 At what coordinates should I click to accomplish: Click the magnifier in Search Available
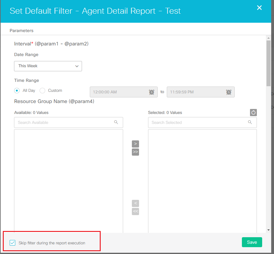point(116,122)
